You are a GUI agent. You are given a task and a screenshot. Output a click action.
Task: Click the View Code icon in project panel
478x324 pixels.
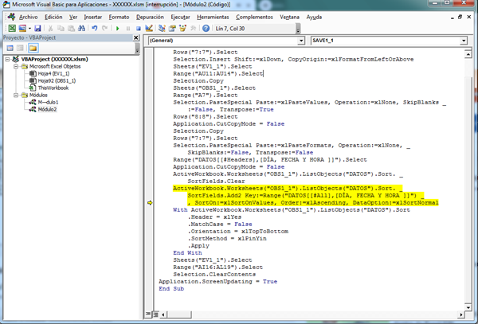(9, 48)
